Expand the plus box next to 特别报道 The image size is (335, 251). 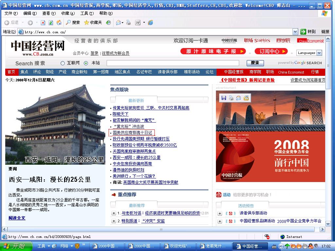click(x=114, y=221)
